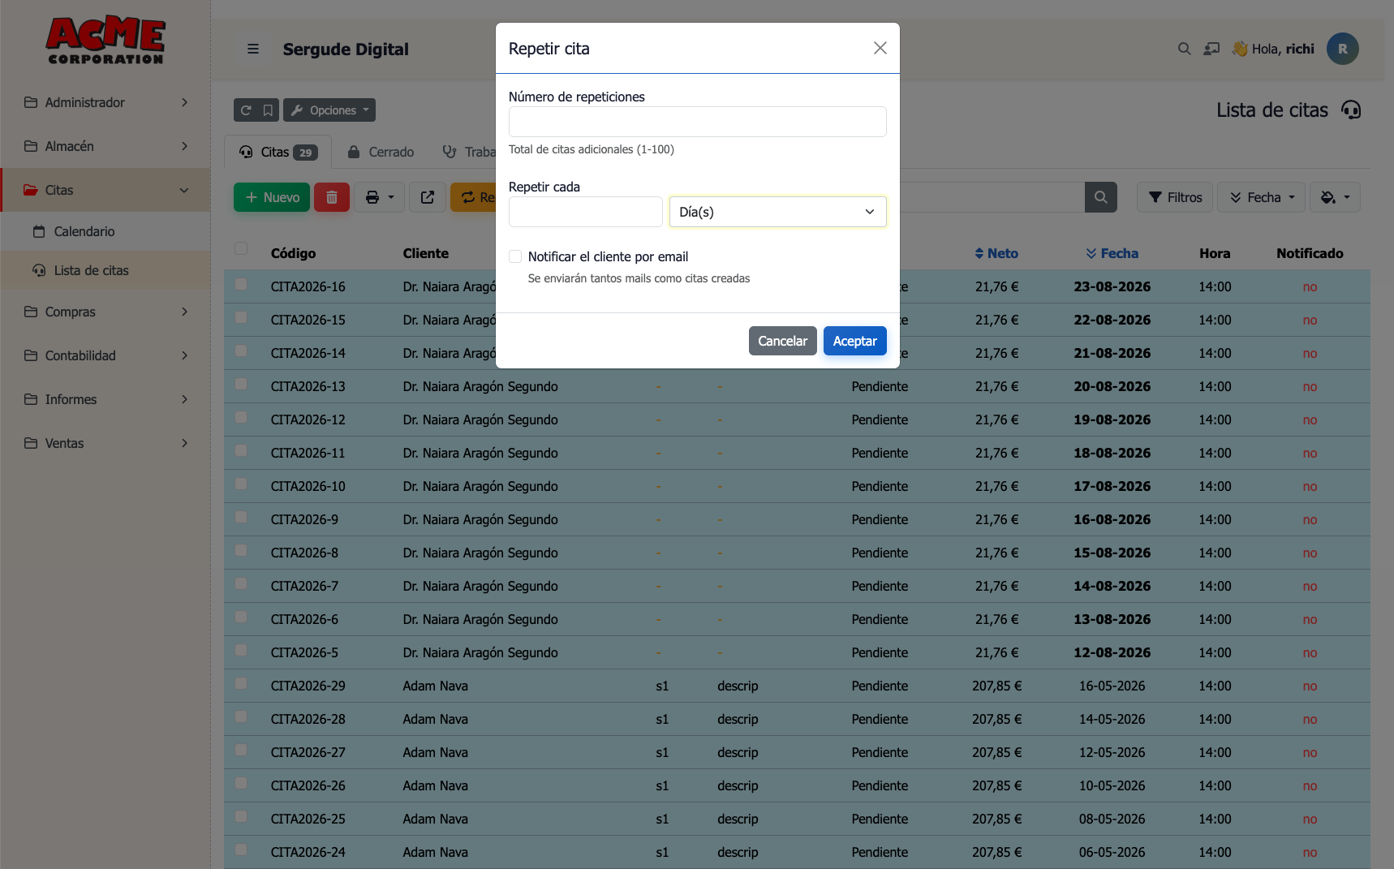Click date 16-05-2026
1394x869 pixels.
coord(1112,686)
